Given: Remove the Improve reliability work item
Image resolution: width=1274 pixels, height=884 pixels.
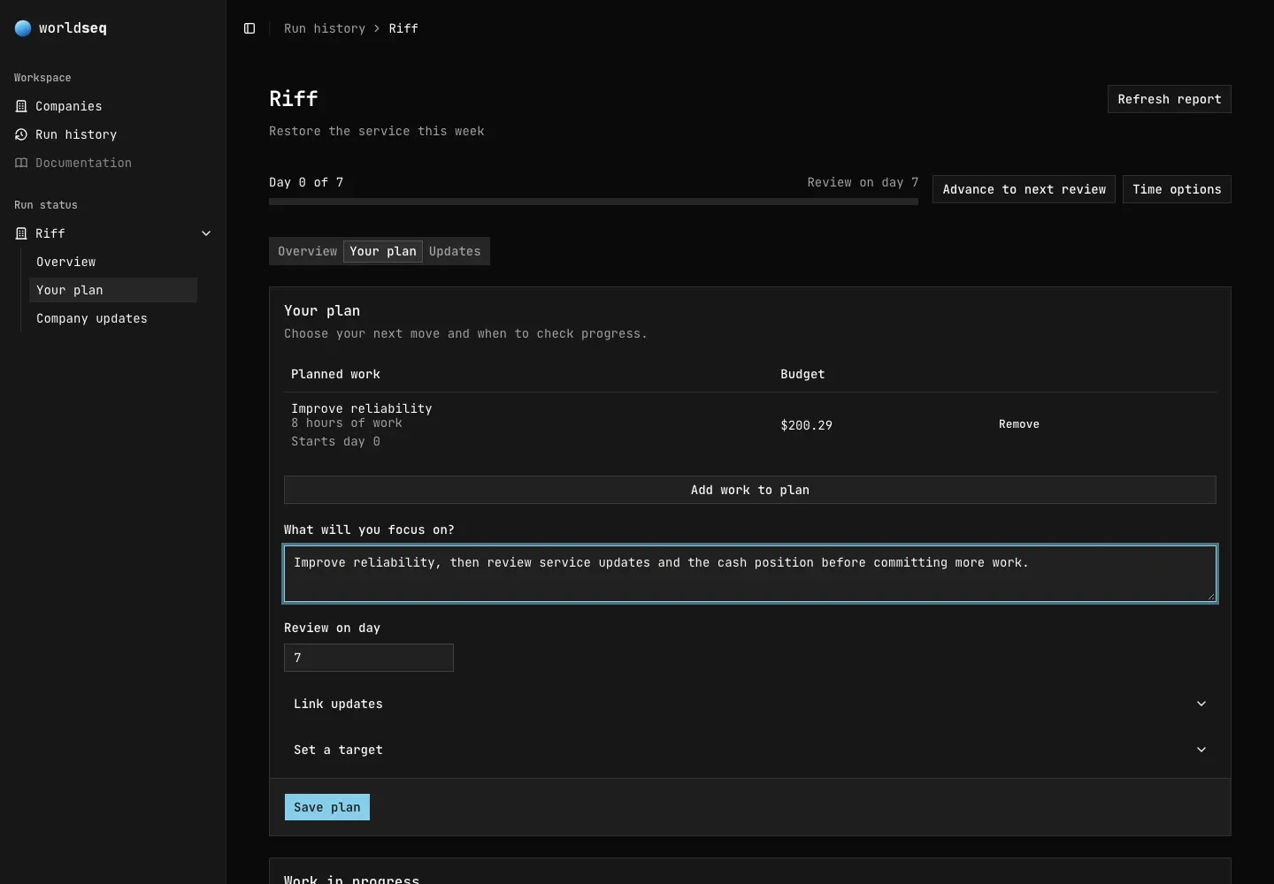Looking at the screenshot, I should click(x=1019, y=424).
